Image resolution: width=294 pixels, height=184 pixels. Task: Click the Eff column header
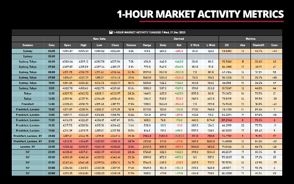tap(227, 45)
